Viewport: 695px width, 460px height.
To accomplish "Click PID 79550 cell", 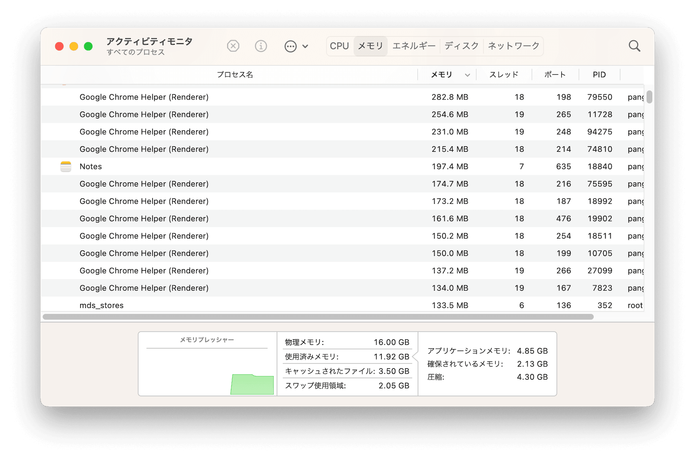I will click(x=599, y=97).
